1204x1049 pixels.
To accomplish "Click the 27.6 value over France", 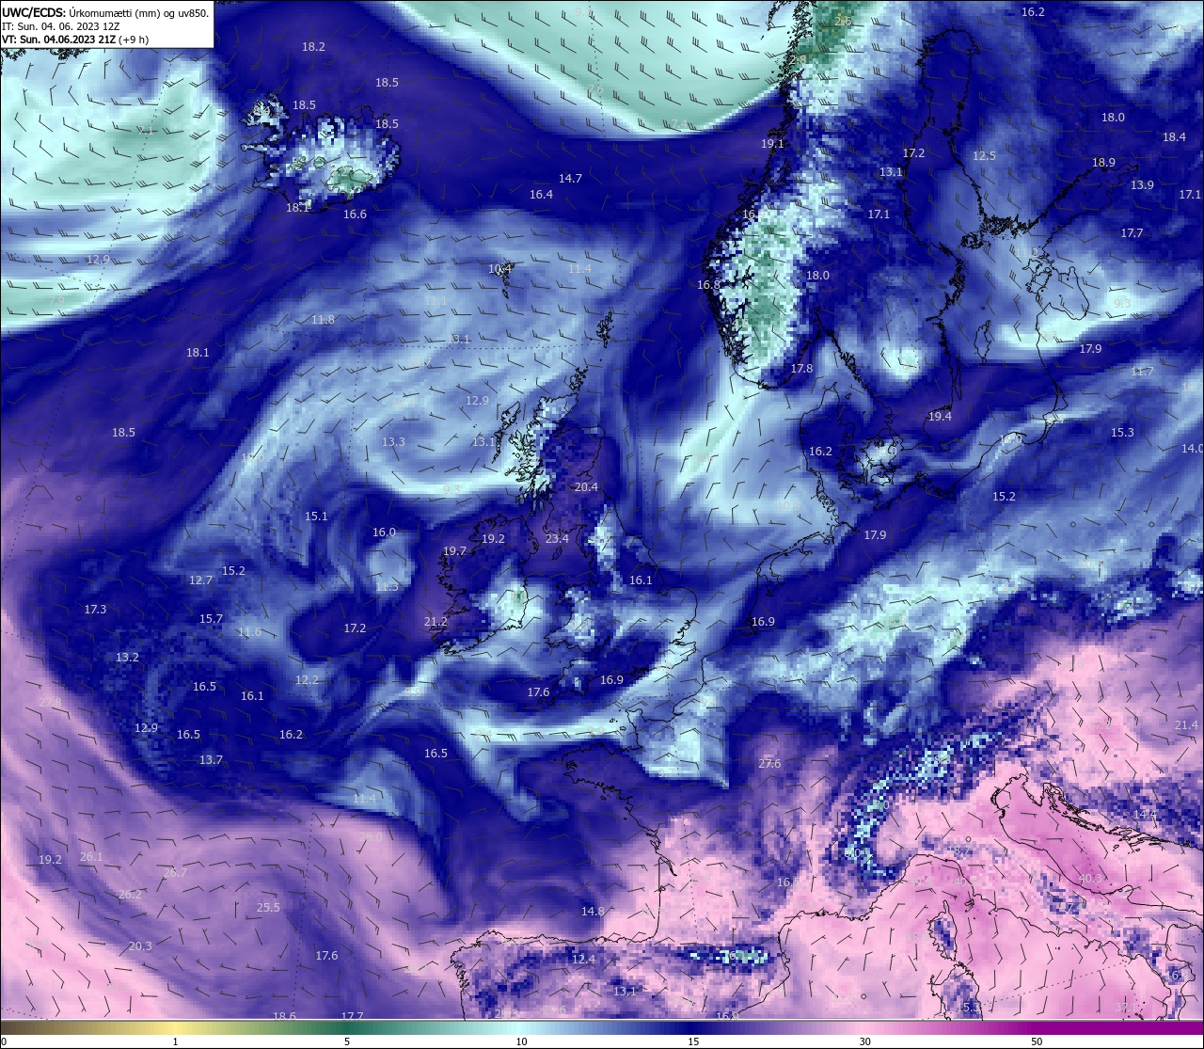I will pos(769,764).
